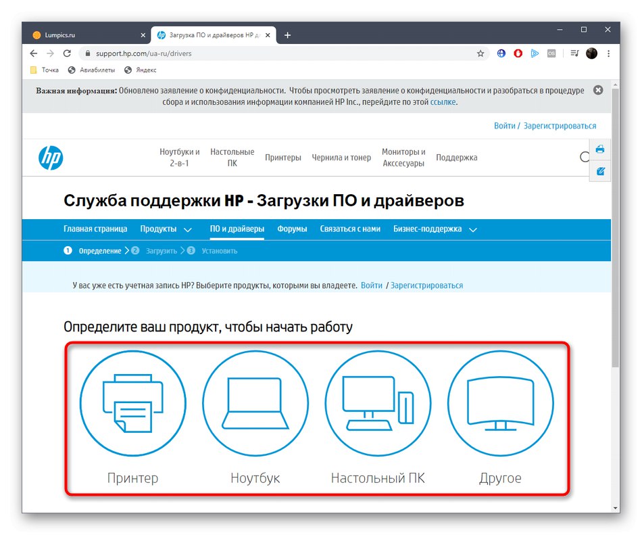Viewport: 642px width, 535px height.
Task: Open the red Opera-style extension icon
Action: click(x=518, y=53)
